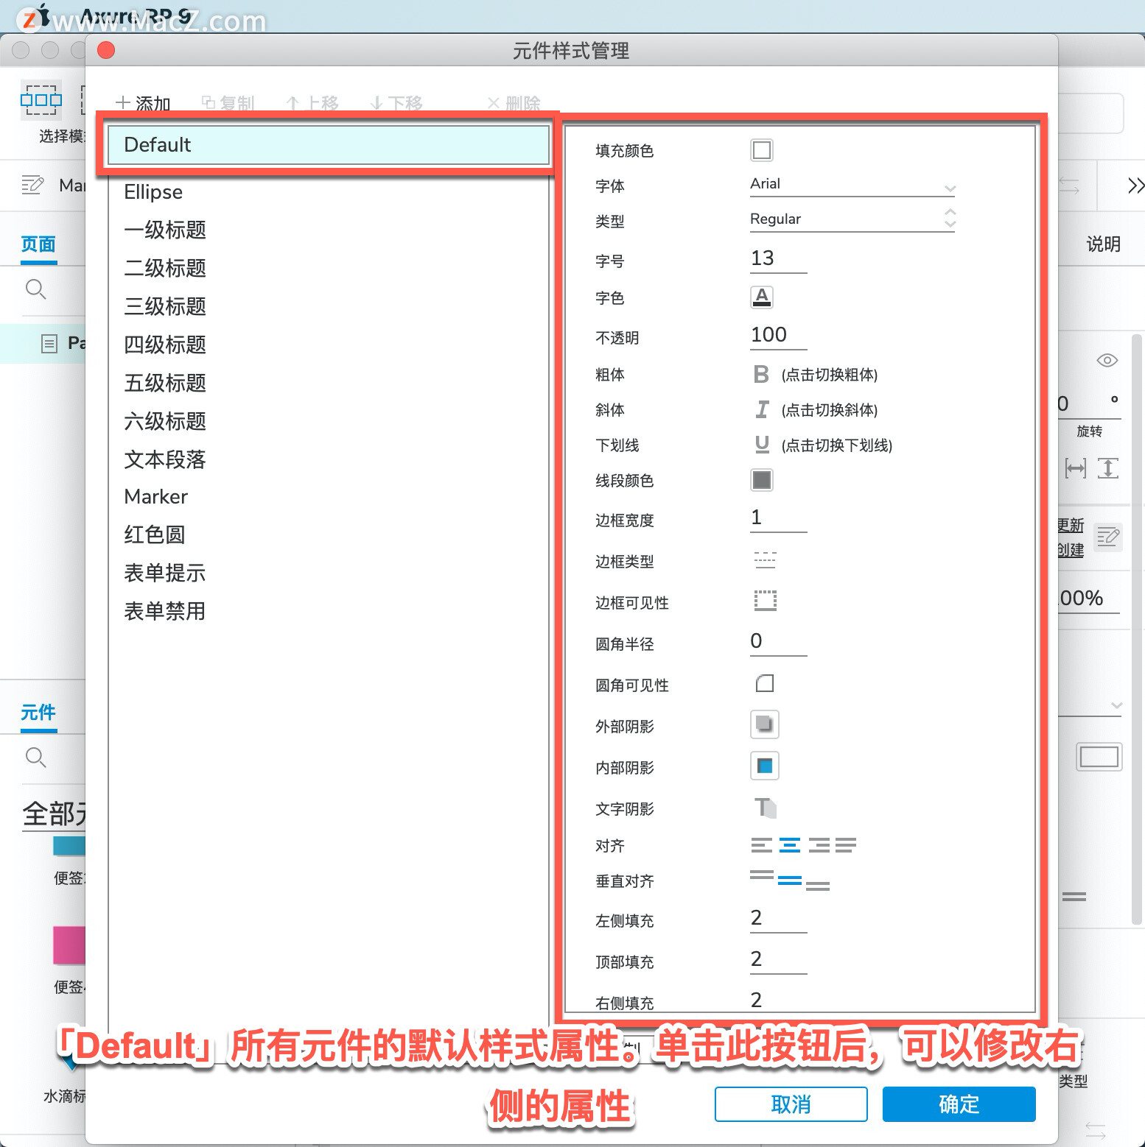Click the 更新 link
Screen dimensions: 1145x1147
pos(1071,526)
